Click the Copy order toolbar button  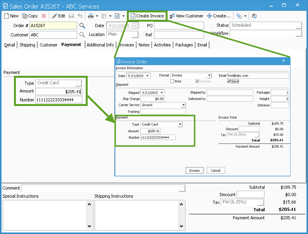pyautogui.click(x=30, y=16)
